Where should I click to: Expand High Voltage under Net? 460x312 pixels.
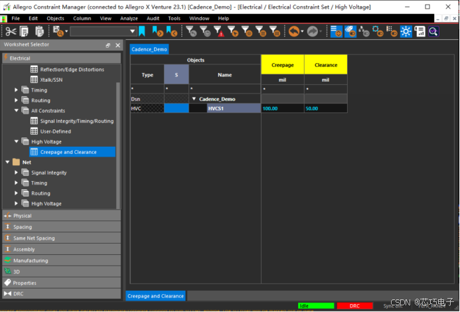(x=16, y=203)
